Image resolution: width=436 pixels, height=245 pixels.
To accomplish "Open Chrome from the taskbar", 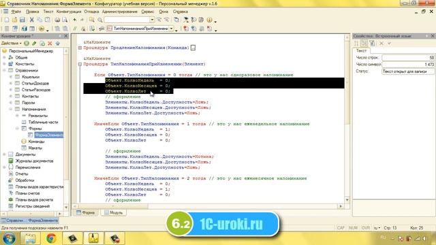I will pos(51,238).
